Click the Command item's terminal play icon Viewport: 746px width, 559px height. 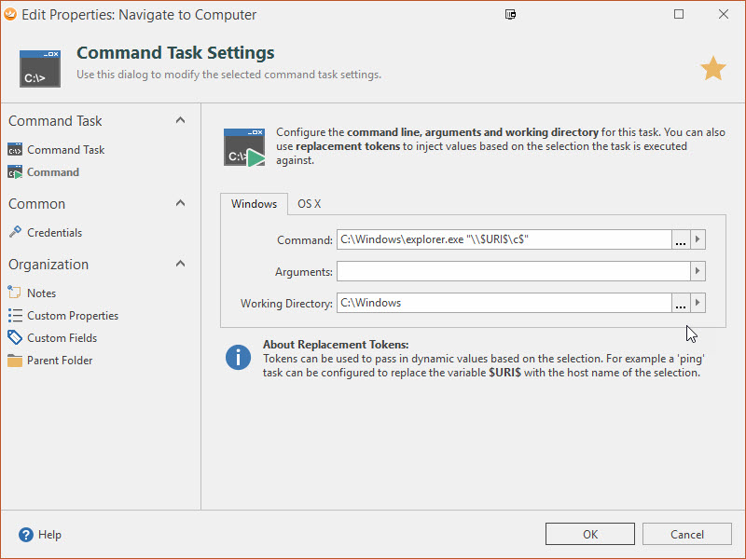(15, 172)
